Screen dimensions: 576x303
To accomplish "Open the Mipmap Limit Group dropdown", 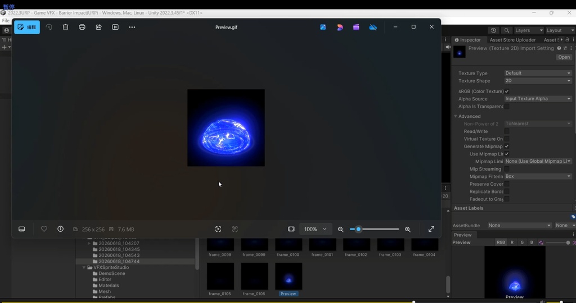I will pyautogui.click(x=538, y=161).
